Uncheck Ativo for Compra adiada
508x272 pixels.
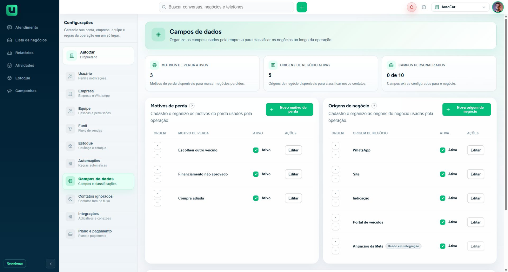256,198
